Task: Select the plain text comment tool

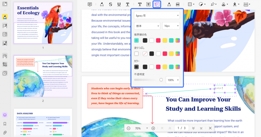Action: (140, 4)
